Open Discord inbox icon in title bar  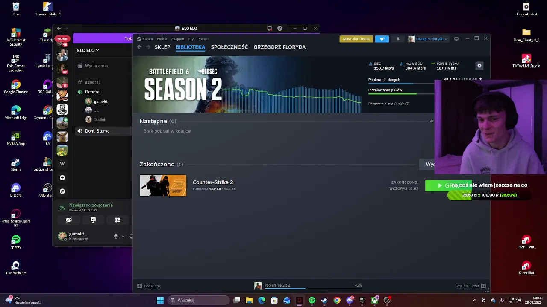(x=269, y=29)
